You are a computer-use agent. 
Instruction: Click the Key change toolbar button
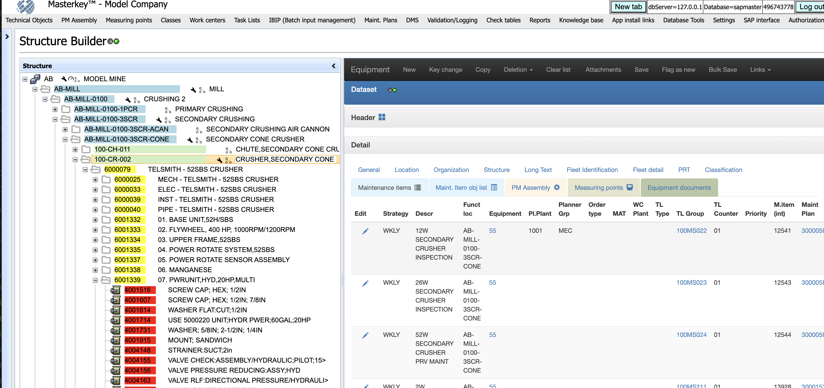[445, 70]
